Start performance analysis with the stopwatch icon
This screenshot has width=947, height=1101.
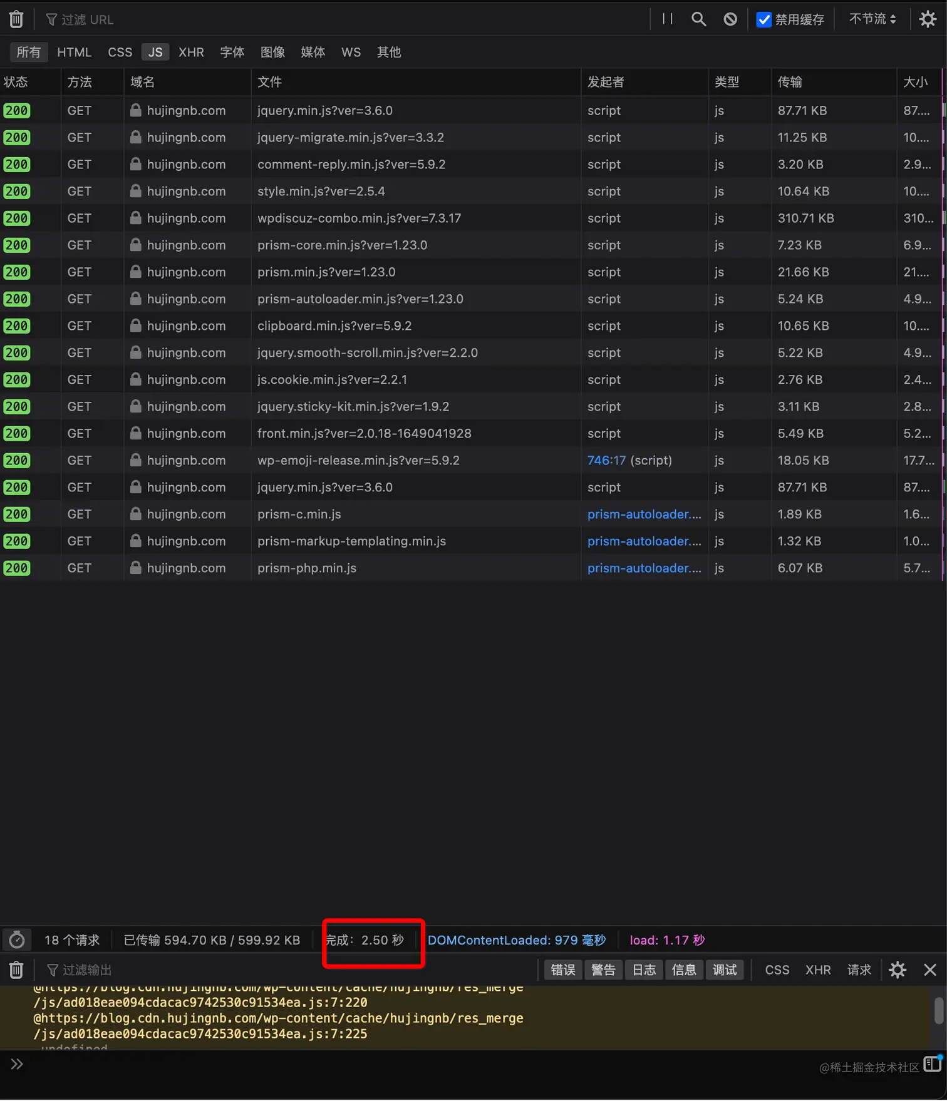tap(17, 940)
